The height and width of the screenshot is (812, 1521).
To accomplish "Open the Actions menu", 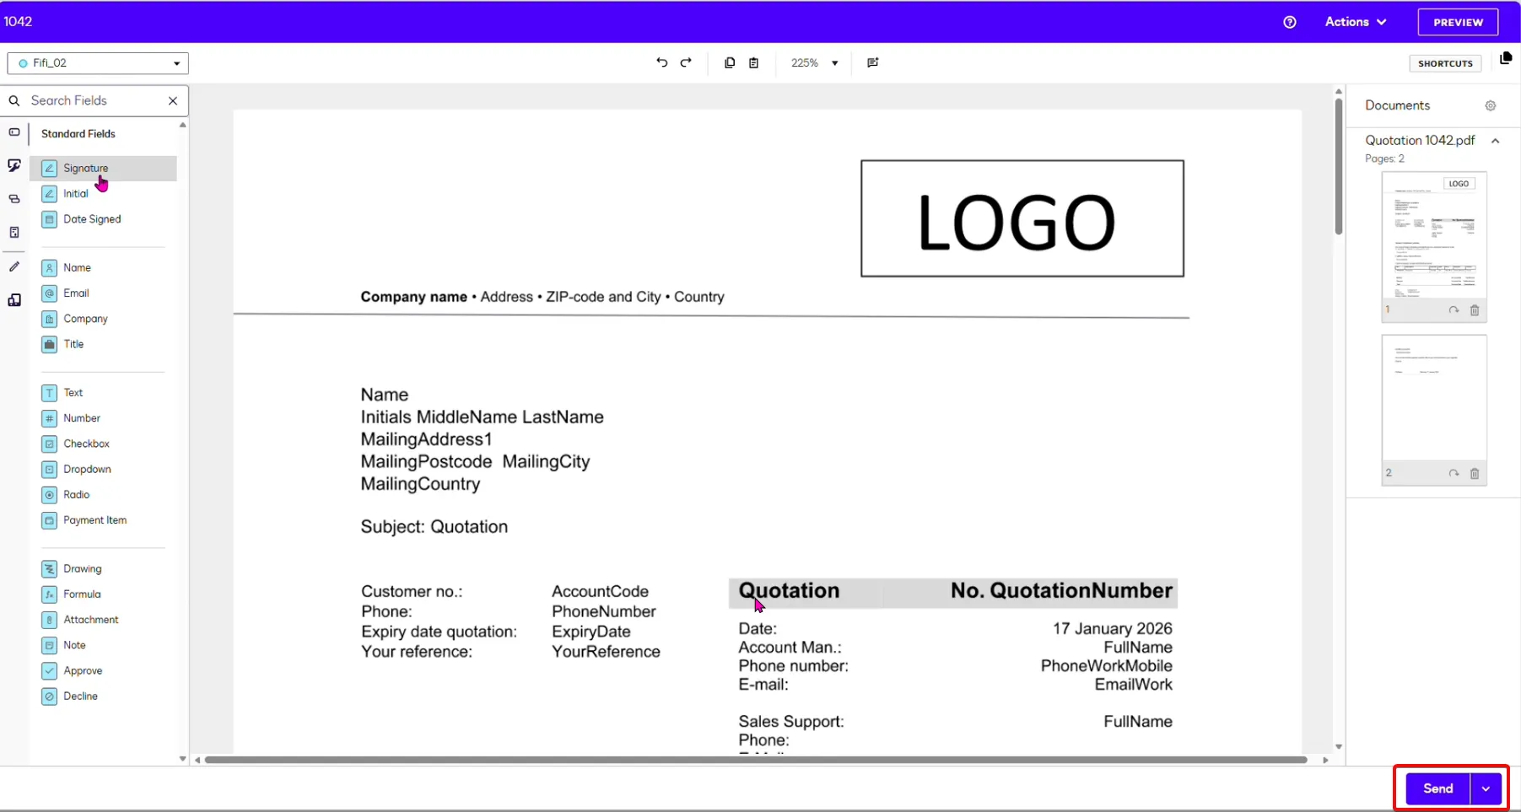I will [1355, 22].
